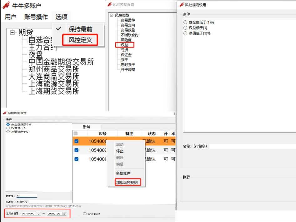The width and height of the screenshot is (296, 222).
Task: Open the 用户 menu
Action: [x=10, y=17]
